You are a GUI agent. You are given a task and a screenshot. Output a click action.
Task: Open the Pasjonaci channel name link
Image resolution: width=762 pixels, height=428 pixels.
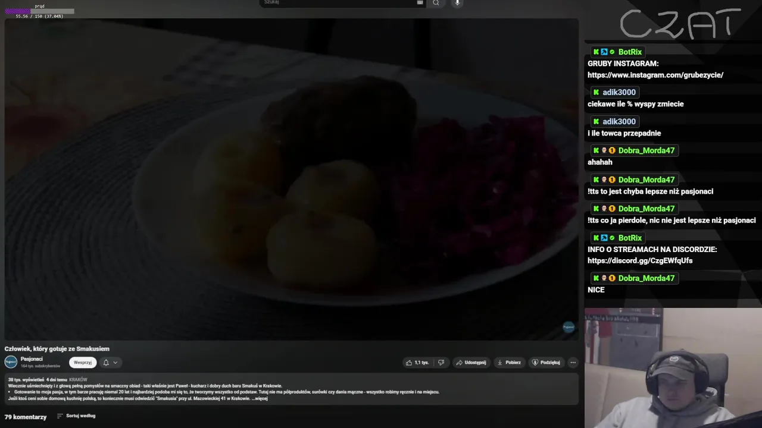(x=32, y=359)
